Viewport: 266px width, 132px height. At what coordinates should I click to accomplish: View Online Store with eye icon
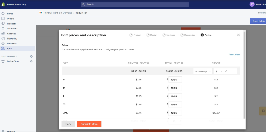31,61
